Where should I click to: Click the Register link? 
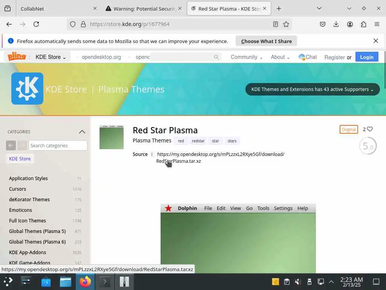tap(334, 57)
